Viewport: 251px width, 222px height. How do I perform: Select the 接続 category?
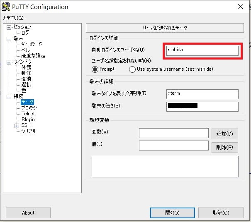[x=18, y=96]
